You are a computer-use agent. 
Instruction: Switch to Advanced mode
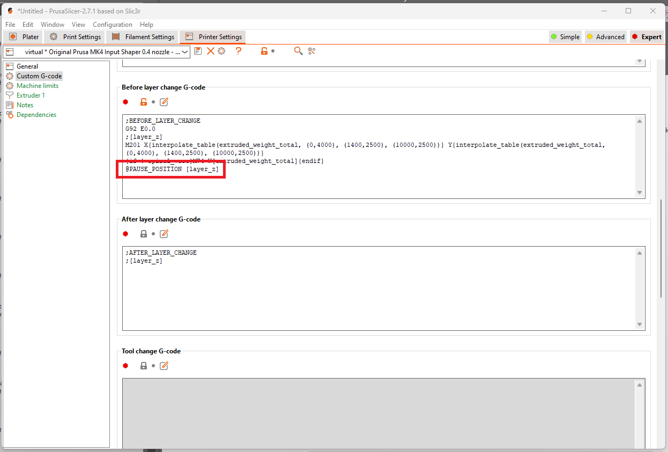[605, 37]
